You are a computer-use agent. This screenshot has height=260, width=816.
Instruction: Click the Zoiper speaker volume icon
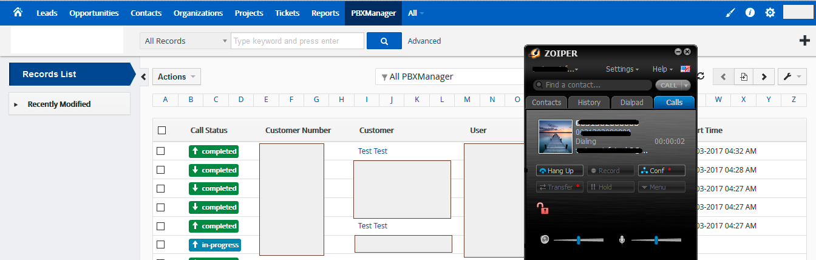pos(545,240)
